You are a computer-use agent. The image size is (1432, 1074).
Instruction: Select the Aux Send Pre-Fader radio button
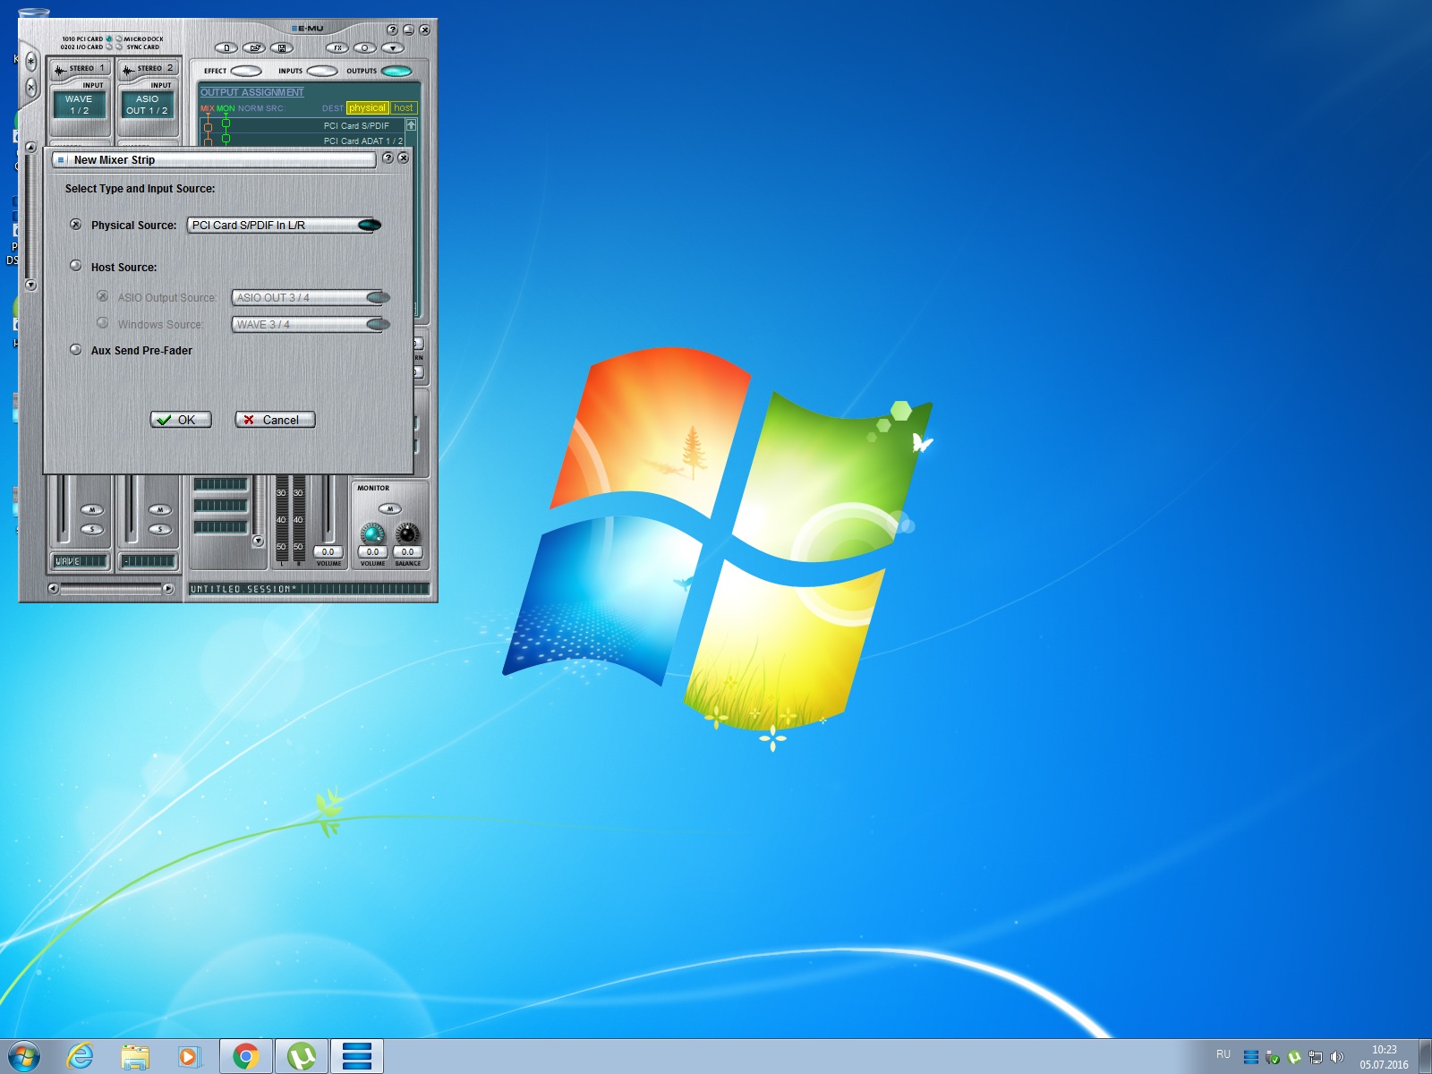pos(76,350)
